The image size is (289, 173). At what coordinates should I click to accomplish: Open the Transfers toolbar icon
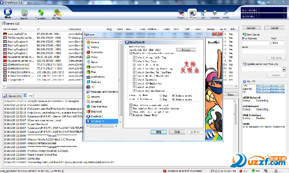(40, 14)
